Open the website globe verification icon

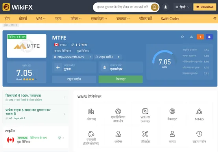[172, 111]
